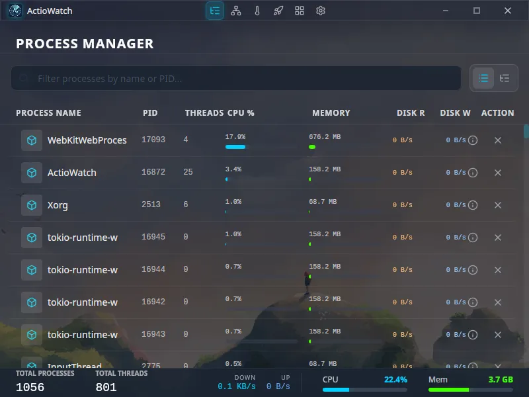
Task: Open the process tree navigation icon
Action: [x=214, y=11]
